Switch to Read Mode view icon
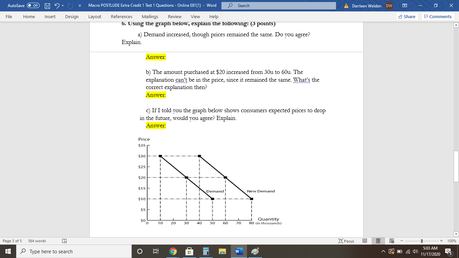The height and width of the screenshot is (258, 459). (365, 241)
